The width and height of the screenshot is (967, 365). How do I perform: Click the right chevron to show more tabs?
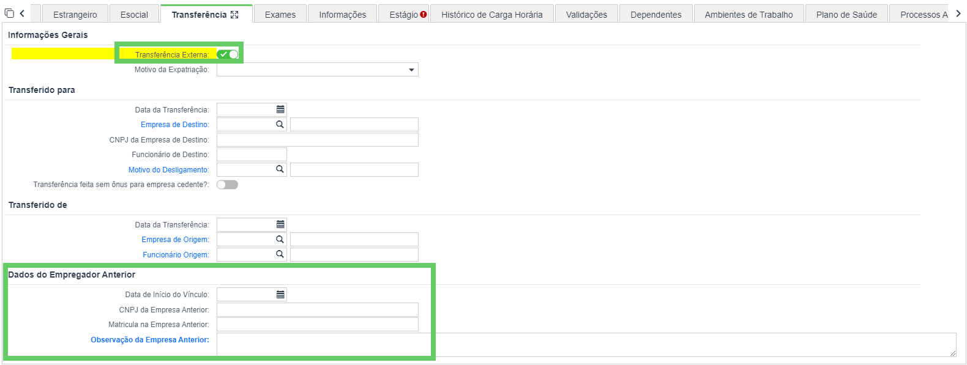point(958,13)
